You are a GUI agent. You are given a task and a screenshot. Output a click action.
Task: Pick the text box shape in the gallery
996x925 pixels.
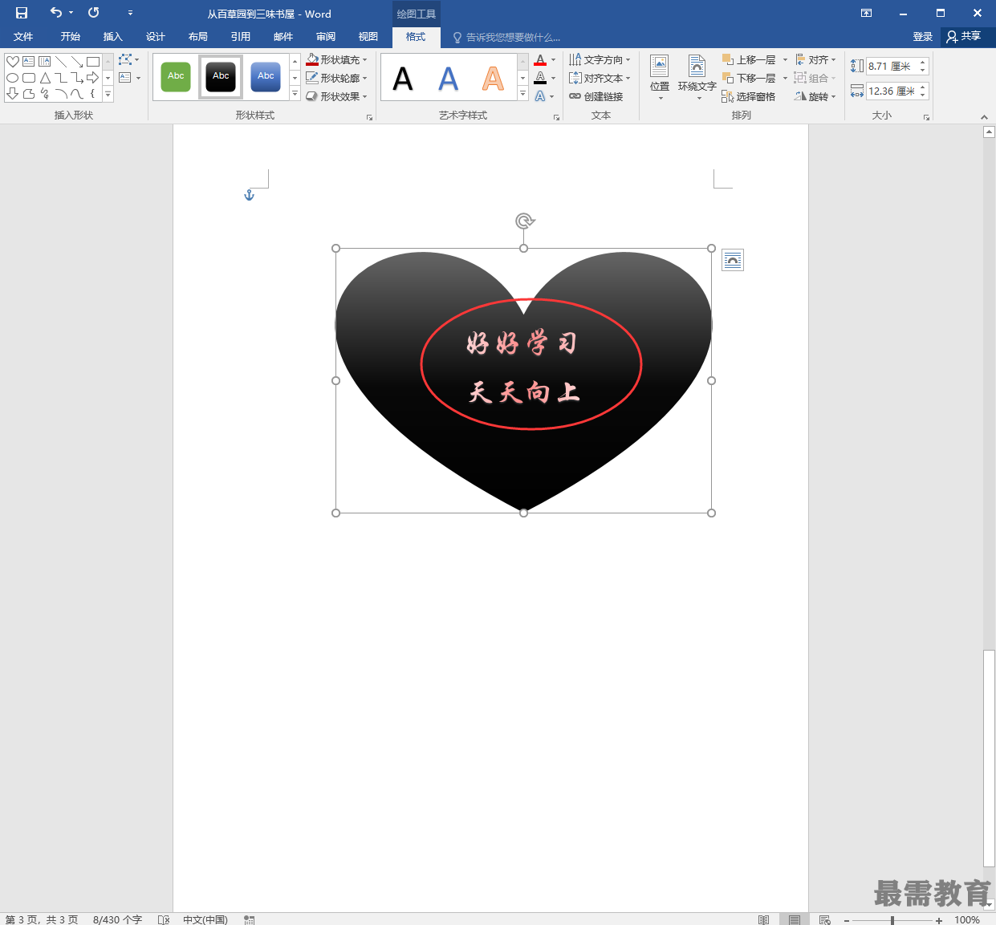pos(29,62)
